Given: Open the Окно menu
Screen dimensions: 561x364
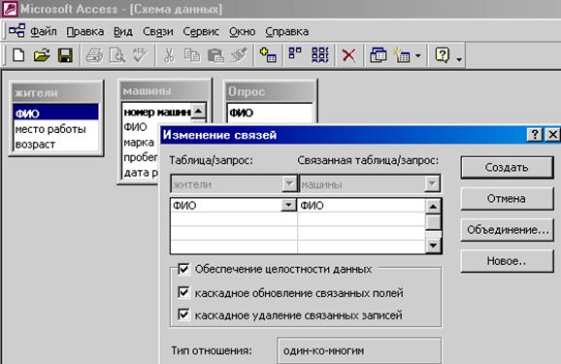Looking at the screenshot, I should pos(243,31).
